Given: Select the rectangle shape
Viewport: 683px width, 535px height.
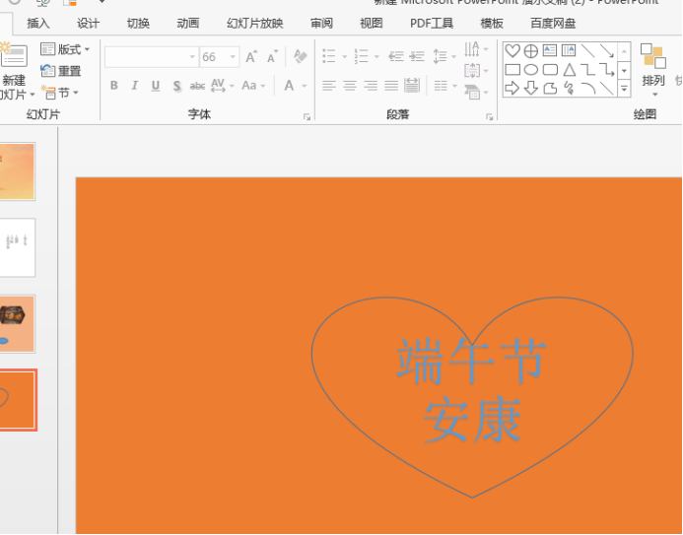Looking at the screenshot, I should pos(512,70).
